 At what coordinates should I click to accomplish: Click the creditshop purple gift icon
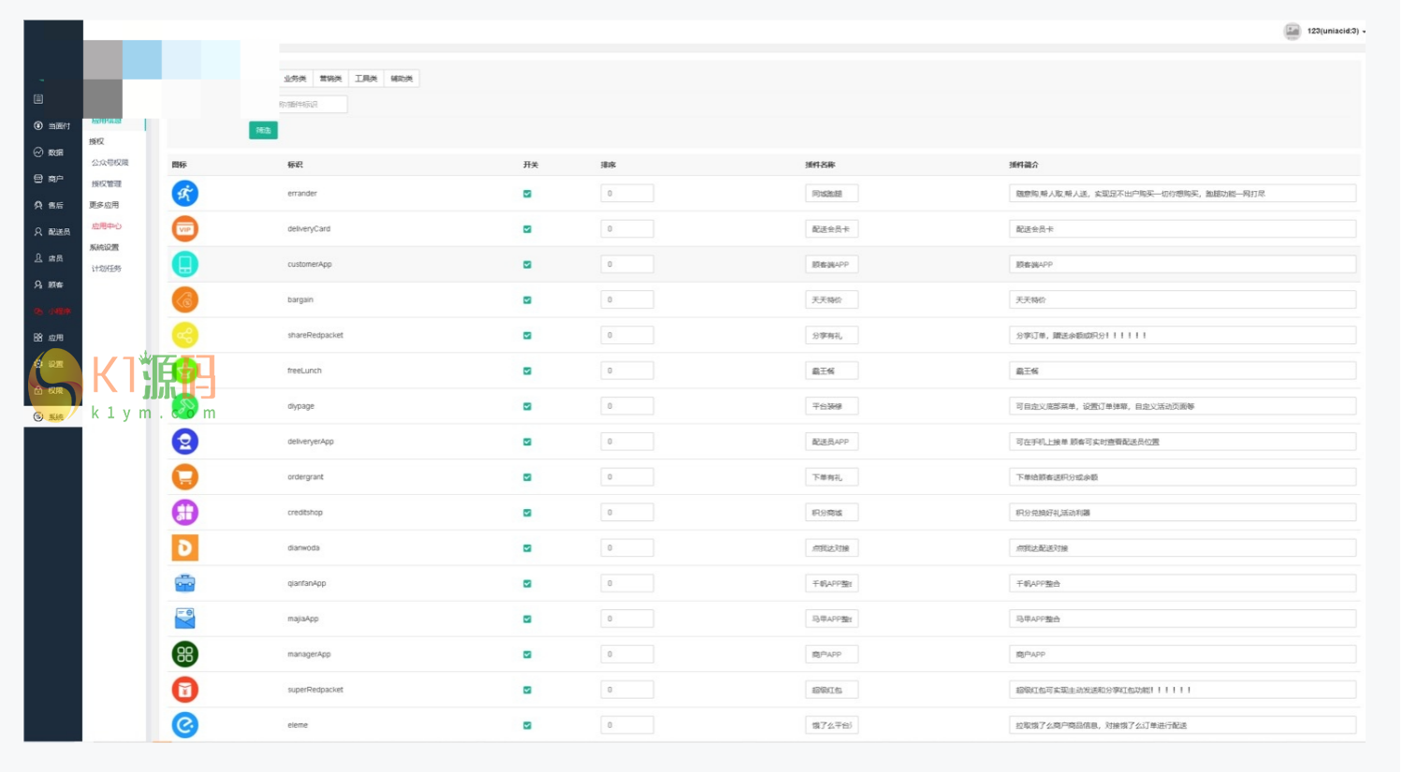[x=185, y=513]
